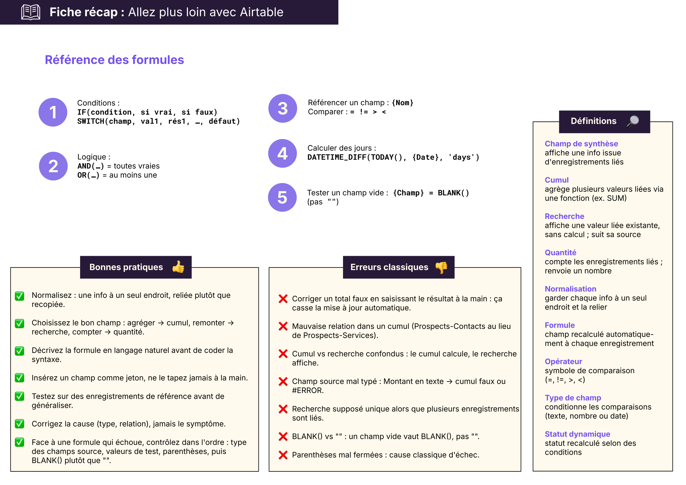This screenshot has height=485, width=686.
Task: Click the red cross beside 'Corriger un total faux'
Action: (283, 299)
